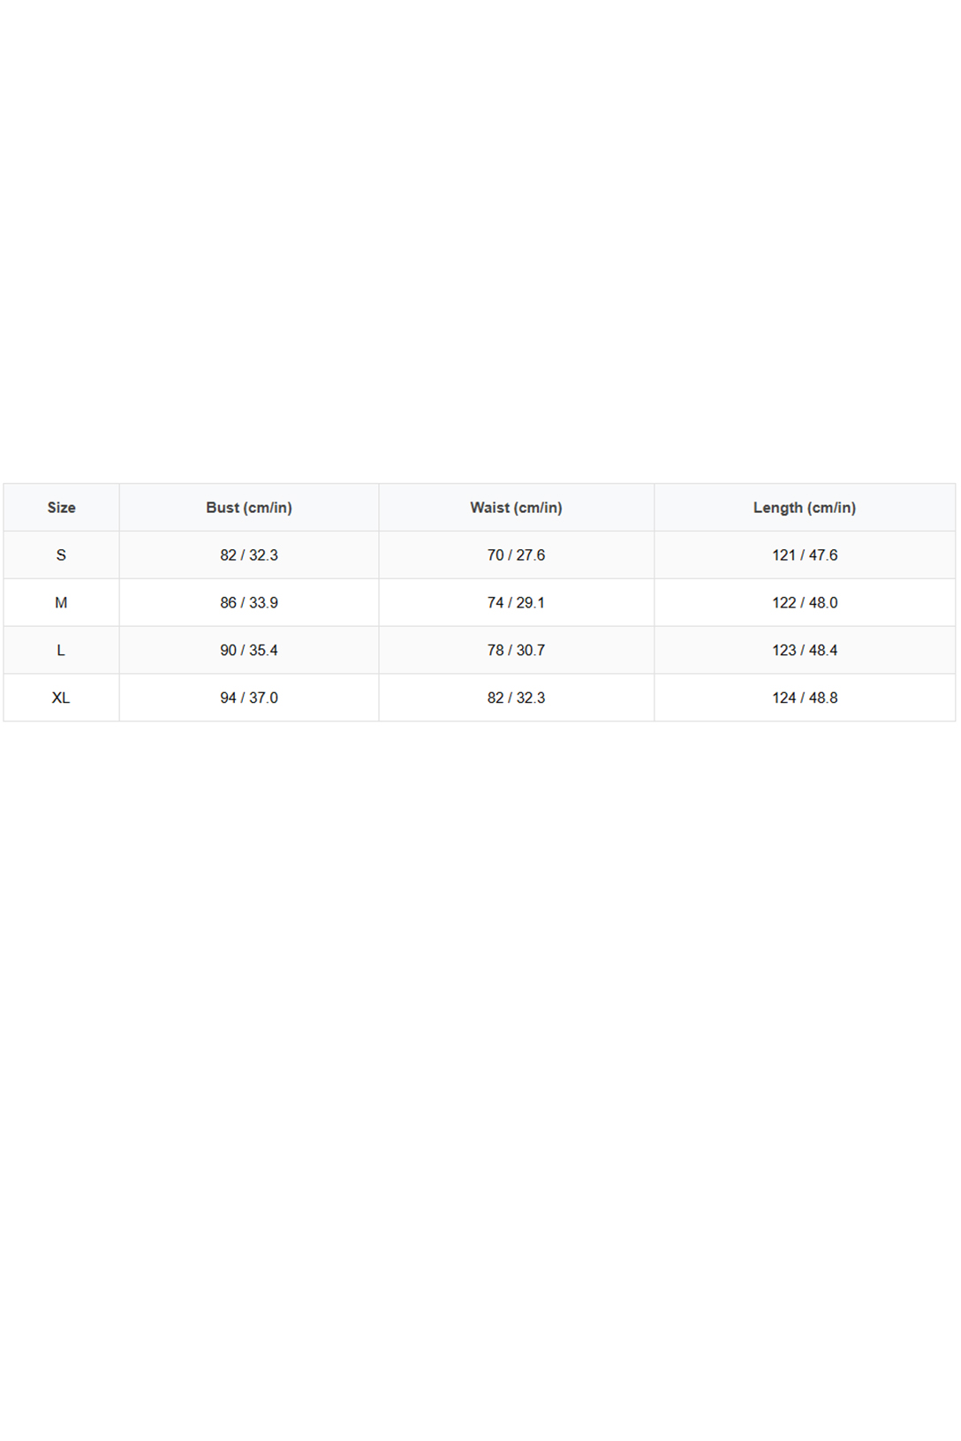Screen dimensions: 961x1441
Task: Click bust value 82 / 32.3
Action: [x=249, y=555]
